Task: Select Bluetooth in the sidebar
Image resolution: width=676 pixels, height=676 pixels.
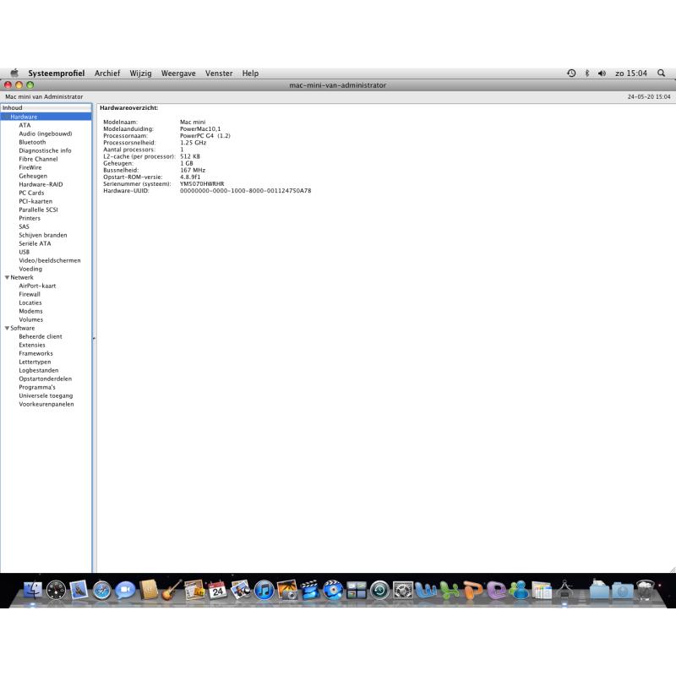Action: pos(32,142)
